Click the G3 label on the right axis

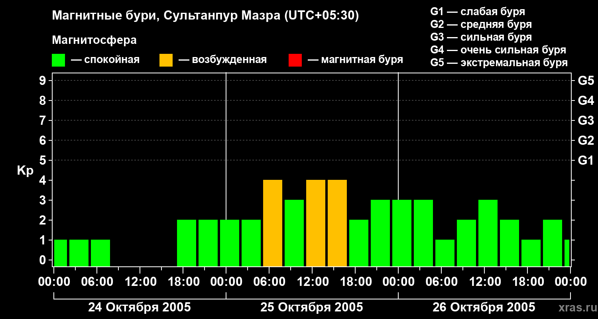click(x=586, y=120)
